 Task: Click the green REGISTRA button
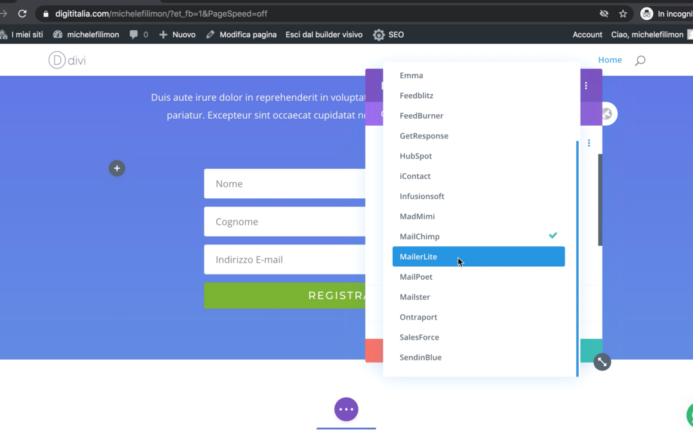[x=285, y=296]
